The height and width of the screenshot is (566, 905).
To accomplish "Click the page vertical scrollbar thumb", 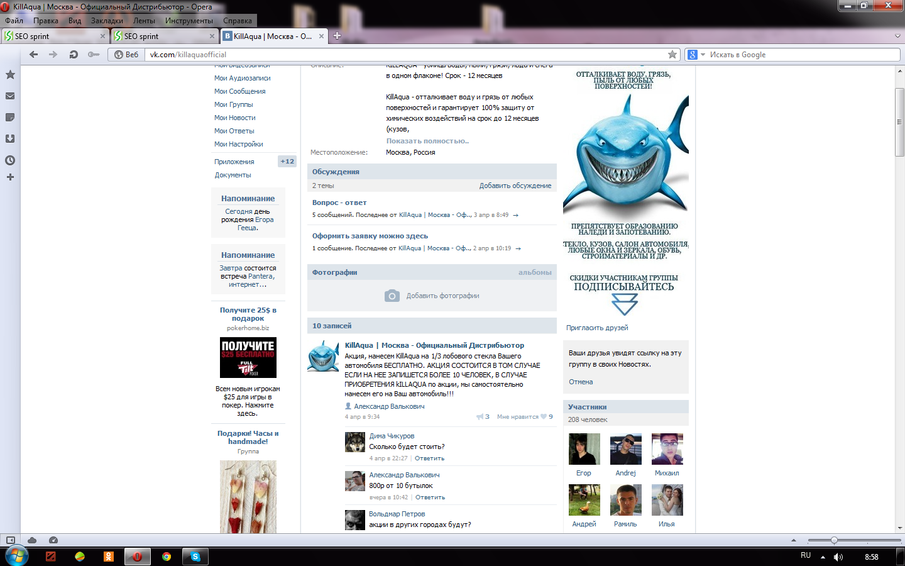I will coord(900,123).
